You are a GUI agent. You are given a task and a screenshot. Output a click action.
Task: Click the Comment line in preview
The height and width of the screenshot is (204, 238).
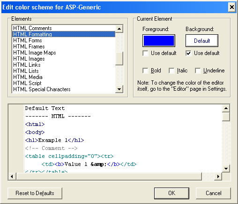click(x=51, y=148)
